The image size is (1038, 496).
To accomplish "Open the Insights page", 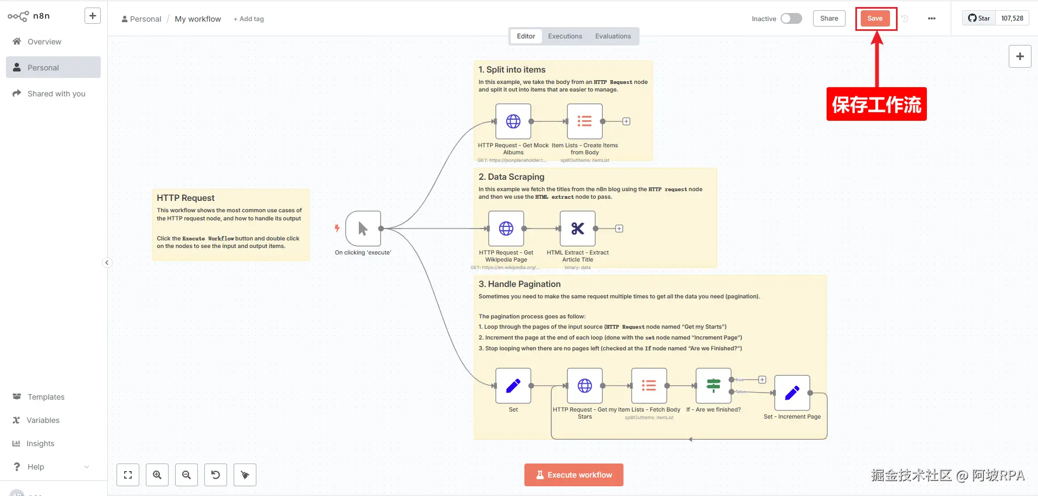I will (53, 443).
